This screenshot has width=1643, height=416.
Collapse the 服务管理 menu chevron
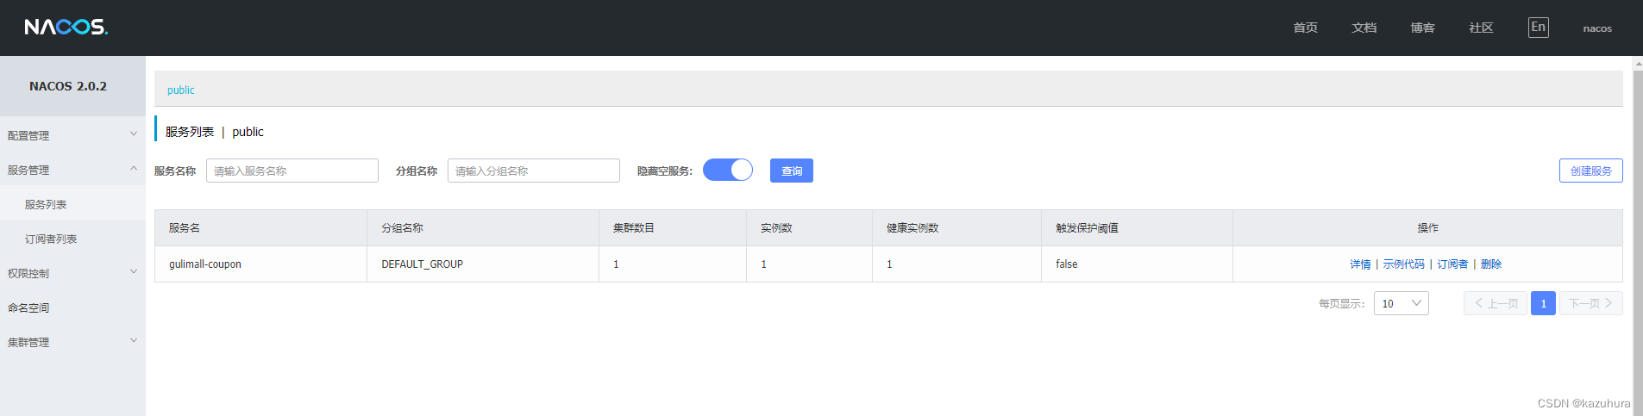(134, 169)
